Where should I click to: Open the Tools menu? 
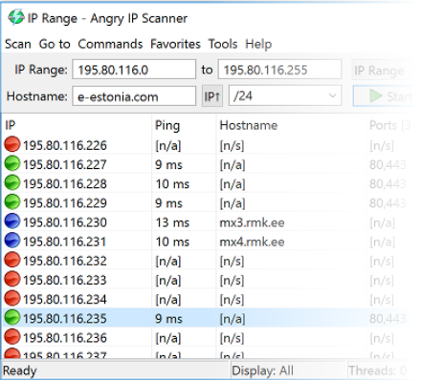223,44
